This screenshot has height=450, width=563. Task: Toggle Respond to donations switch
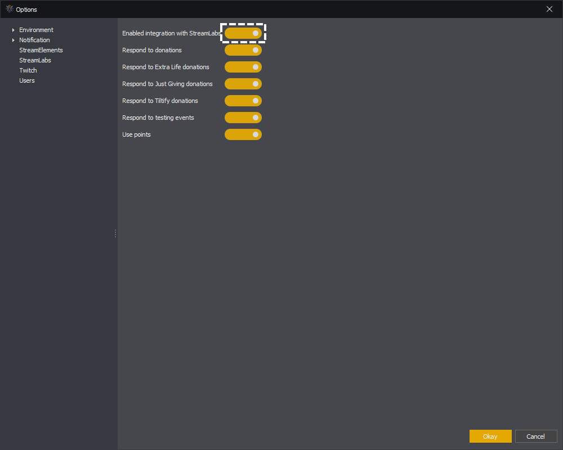243,50
